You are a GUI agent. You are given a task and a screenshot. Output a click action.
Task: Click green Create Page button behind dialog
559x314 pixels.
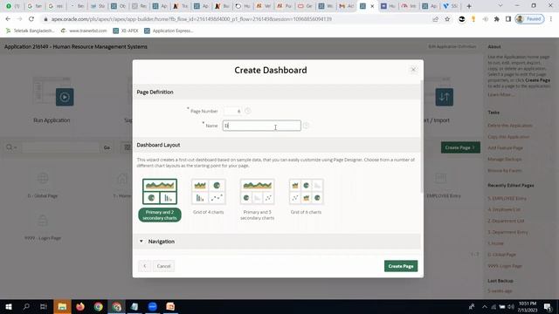pyautogui.click(x=460, y=147)
